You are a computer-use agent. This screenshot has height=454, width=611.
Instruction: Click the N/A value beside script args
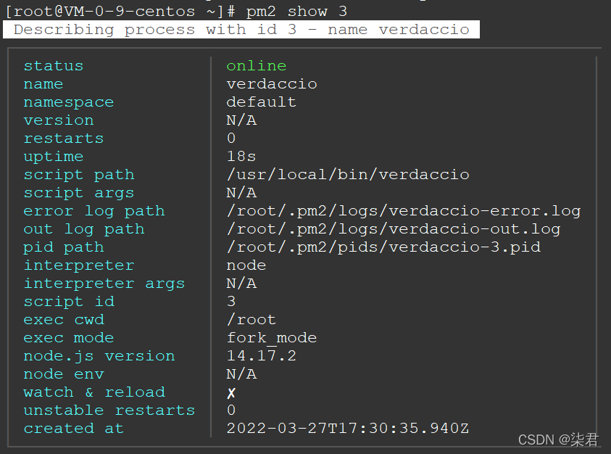[x=241, y=193]
